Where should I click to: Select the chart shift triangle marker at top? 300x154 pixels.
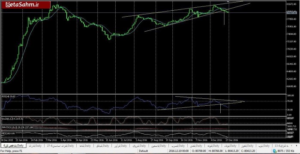pyautogui.click(x=228, y=1)
